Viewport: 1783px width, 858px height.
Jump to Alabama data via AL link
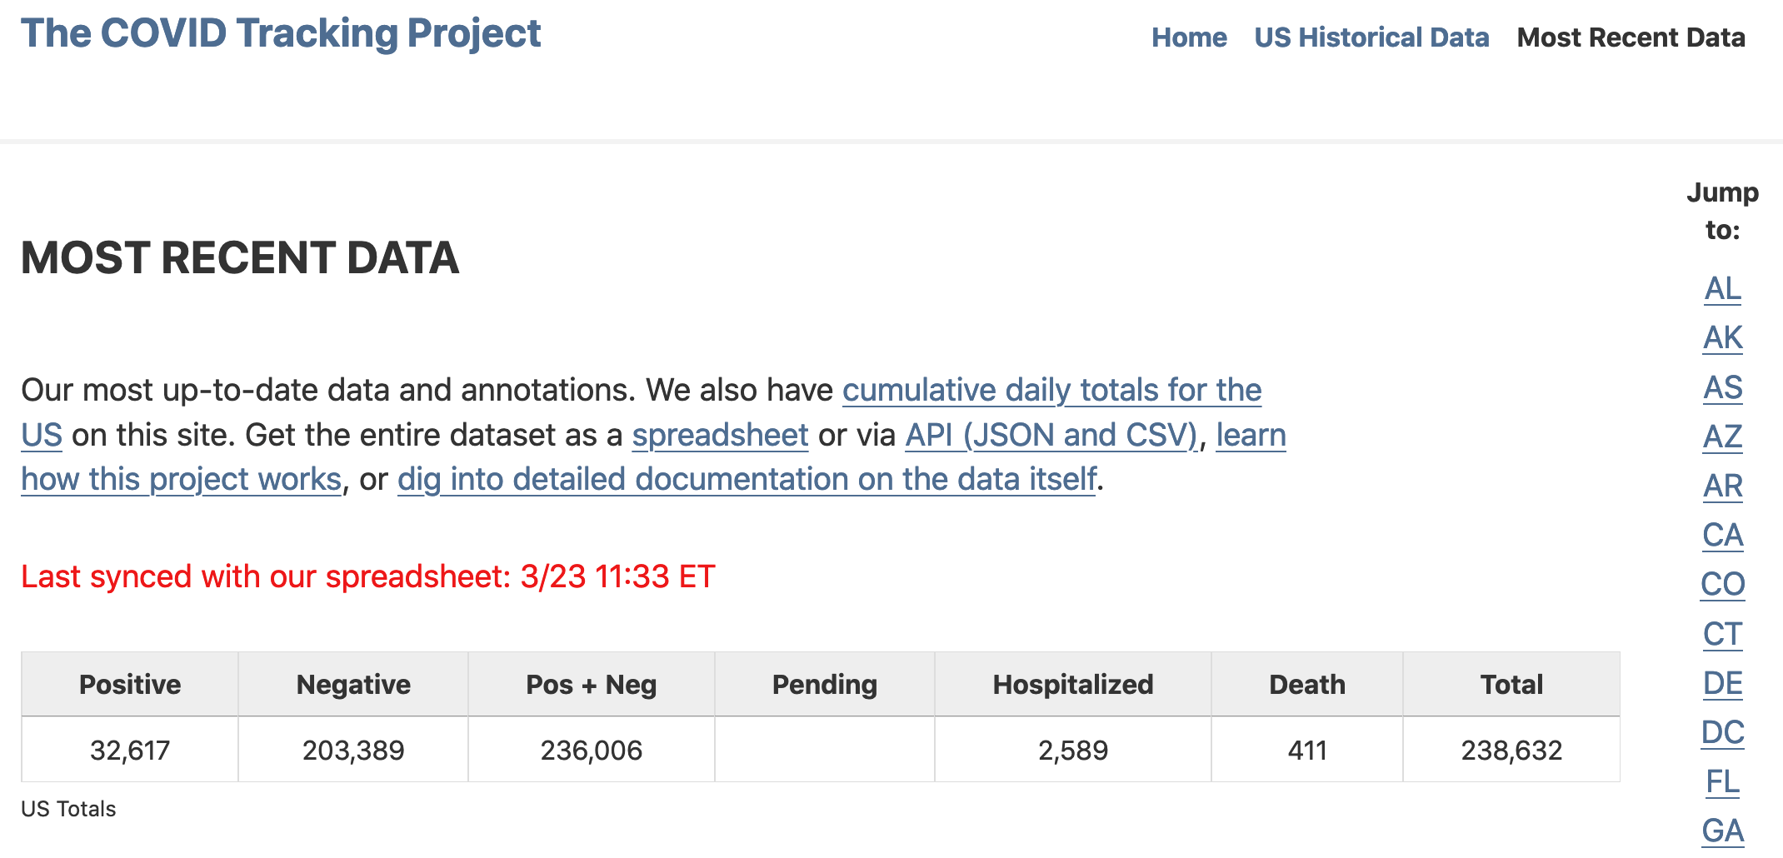tap(1723, 289)
